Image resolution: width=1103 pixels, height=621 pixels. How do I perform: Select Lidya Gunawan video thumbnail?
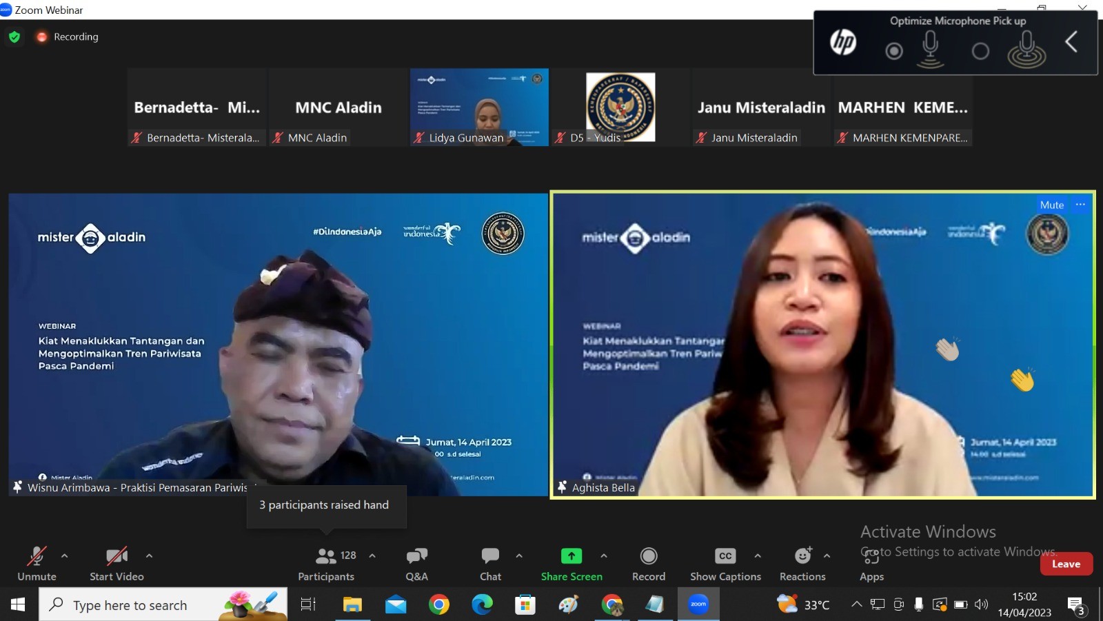[x=479, y=107]
